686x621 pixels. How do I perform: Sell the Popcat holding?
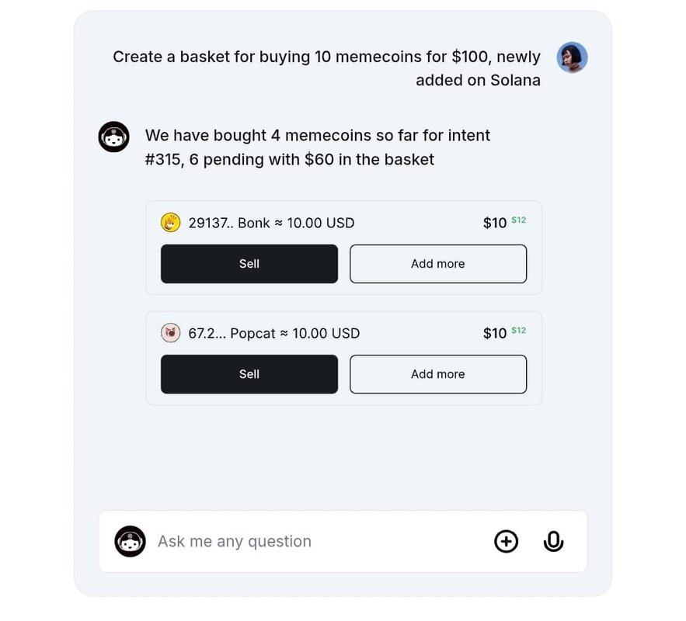(x=249, y=374)
